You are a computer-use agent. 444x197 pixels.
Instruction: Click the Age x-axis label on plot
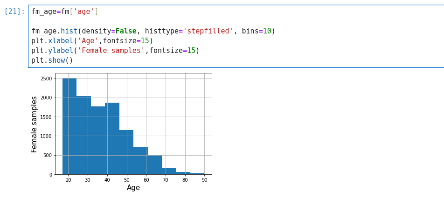coord(133,188)
